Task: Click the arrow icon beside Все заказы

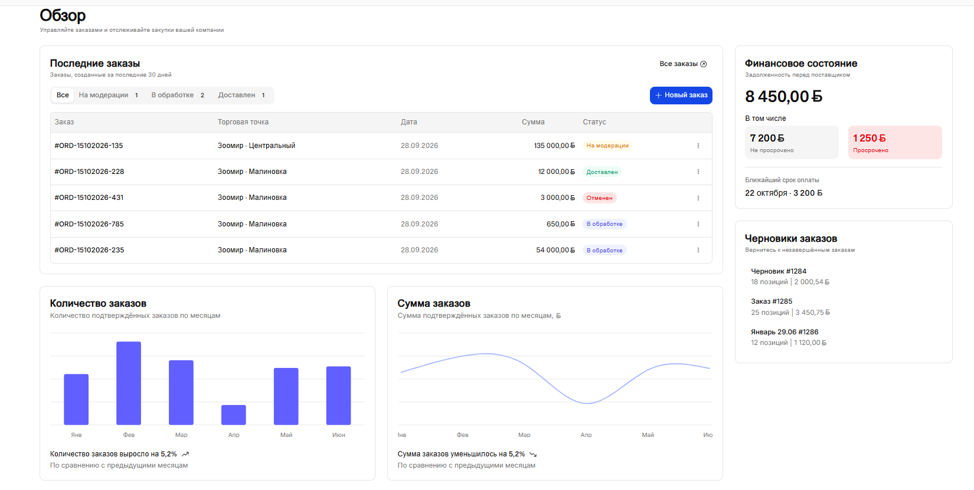Action: point(703,64)
